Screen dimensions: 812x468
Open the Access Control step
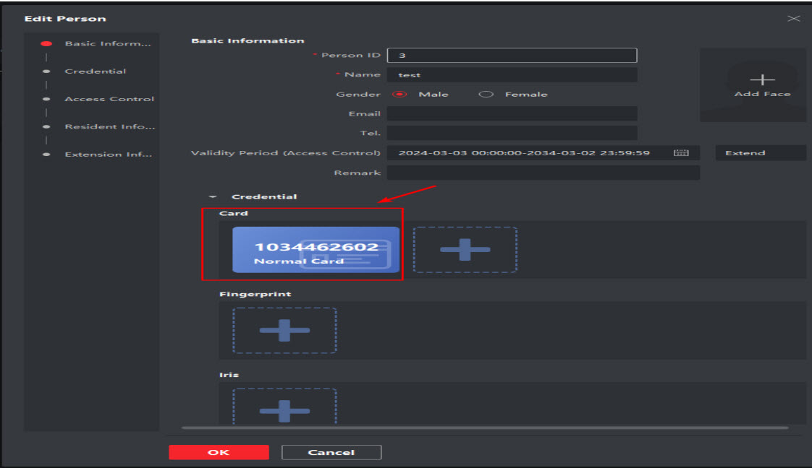click(x=109, y=99)
